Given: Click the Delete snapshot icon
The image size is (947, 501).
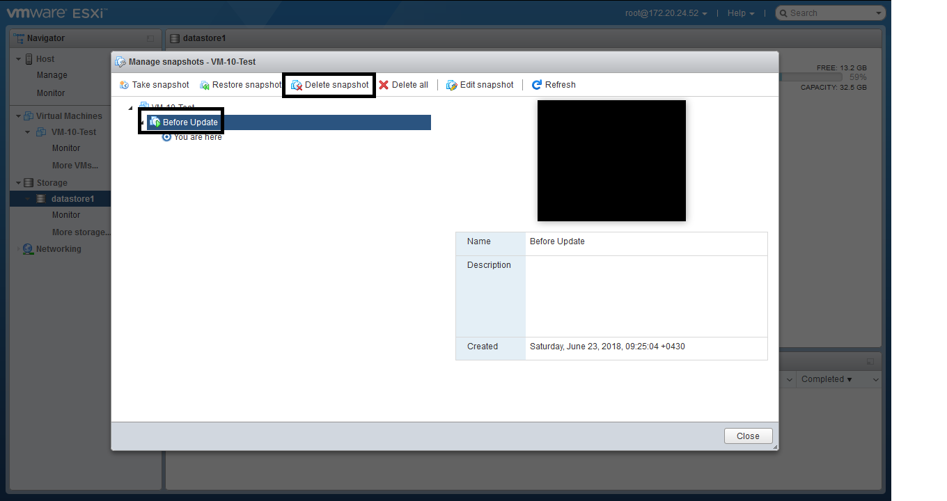Looking at the screenshot, I should pyautogui.click(x=297, y=85).
